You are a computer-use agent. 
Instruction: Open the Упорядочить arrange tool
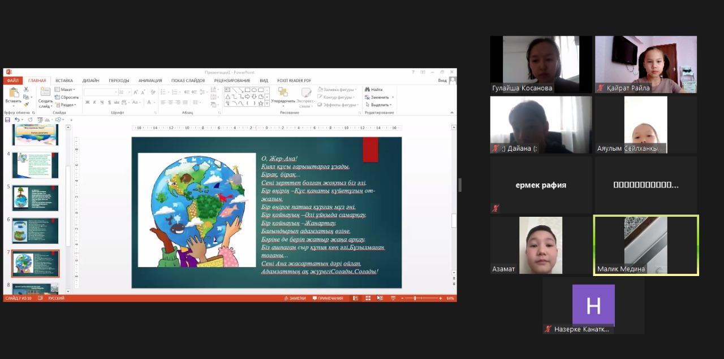coord(282,94)
